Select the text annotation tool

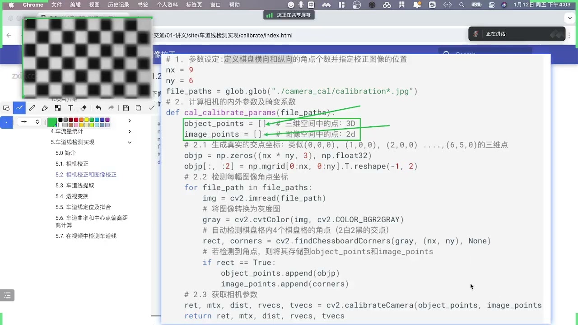click(70, 108)
